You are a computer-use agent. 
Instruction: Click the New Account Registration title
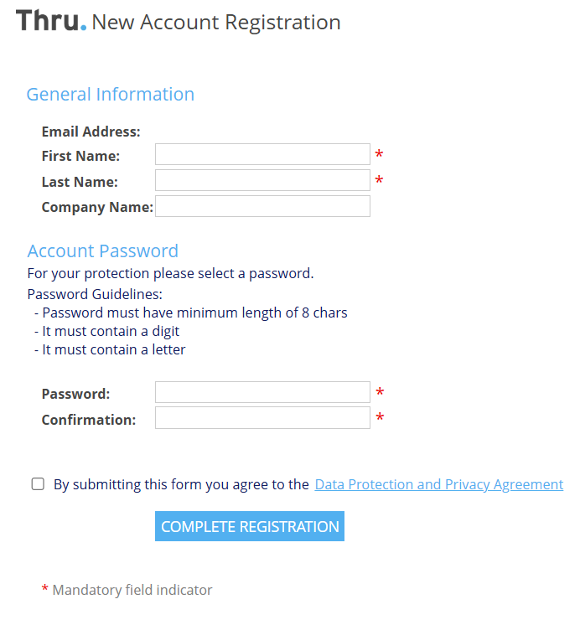216,23
